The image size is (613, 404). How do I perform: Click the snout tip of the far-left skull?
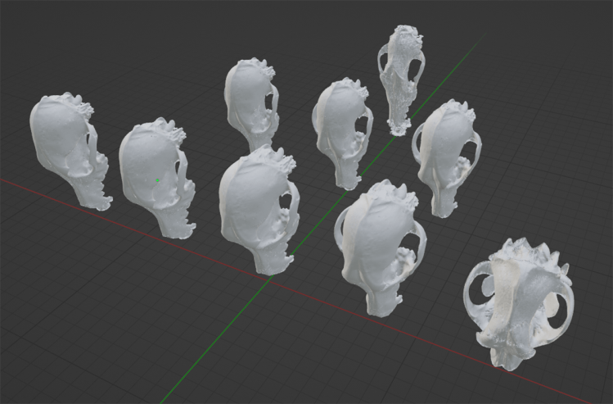point(101,205)
